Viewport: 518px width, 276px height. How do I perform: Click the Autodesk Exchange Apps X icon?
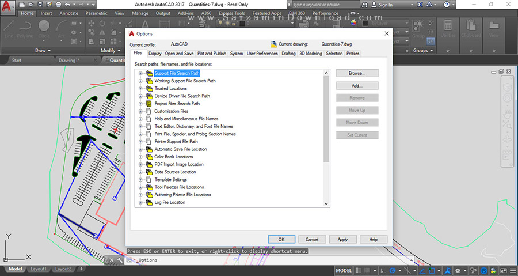coord(420,5)
